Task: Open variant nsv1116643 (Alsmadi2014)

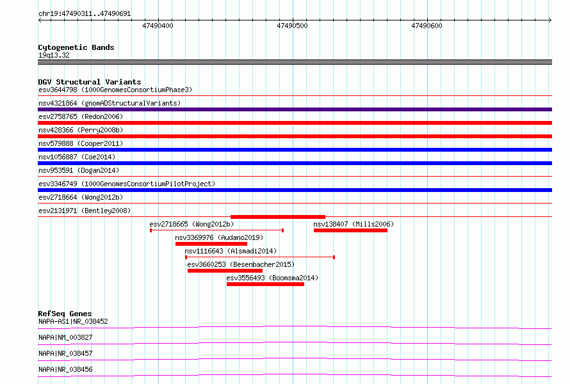Action: tap(231, 251)
